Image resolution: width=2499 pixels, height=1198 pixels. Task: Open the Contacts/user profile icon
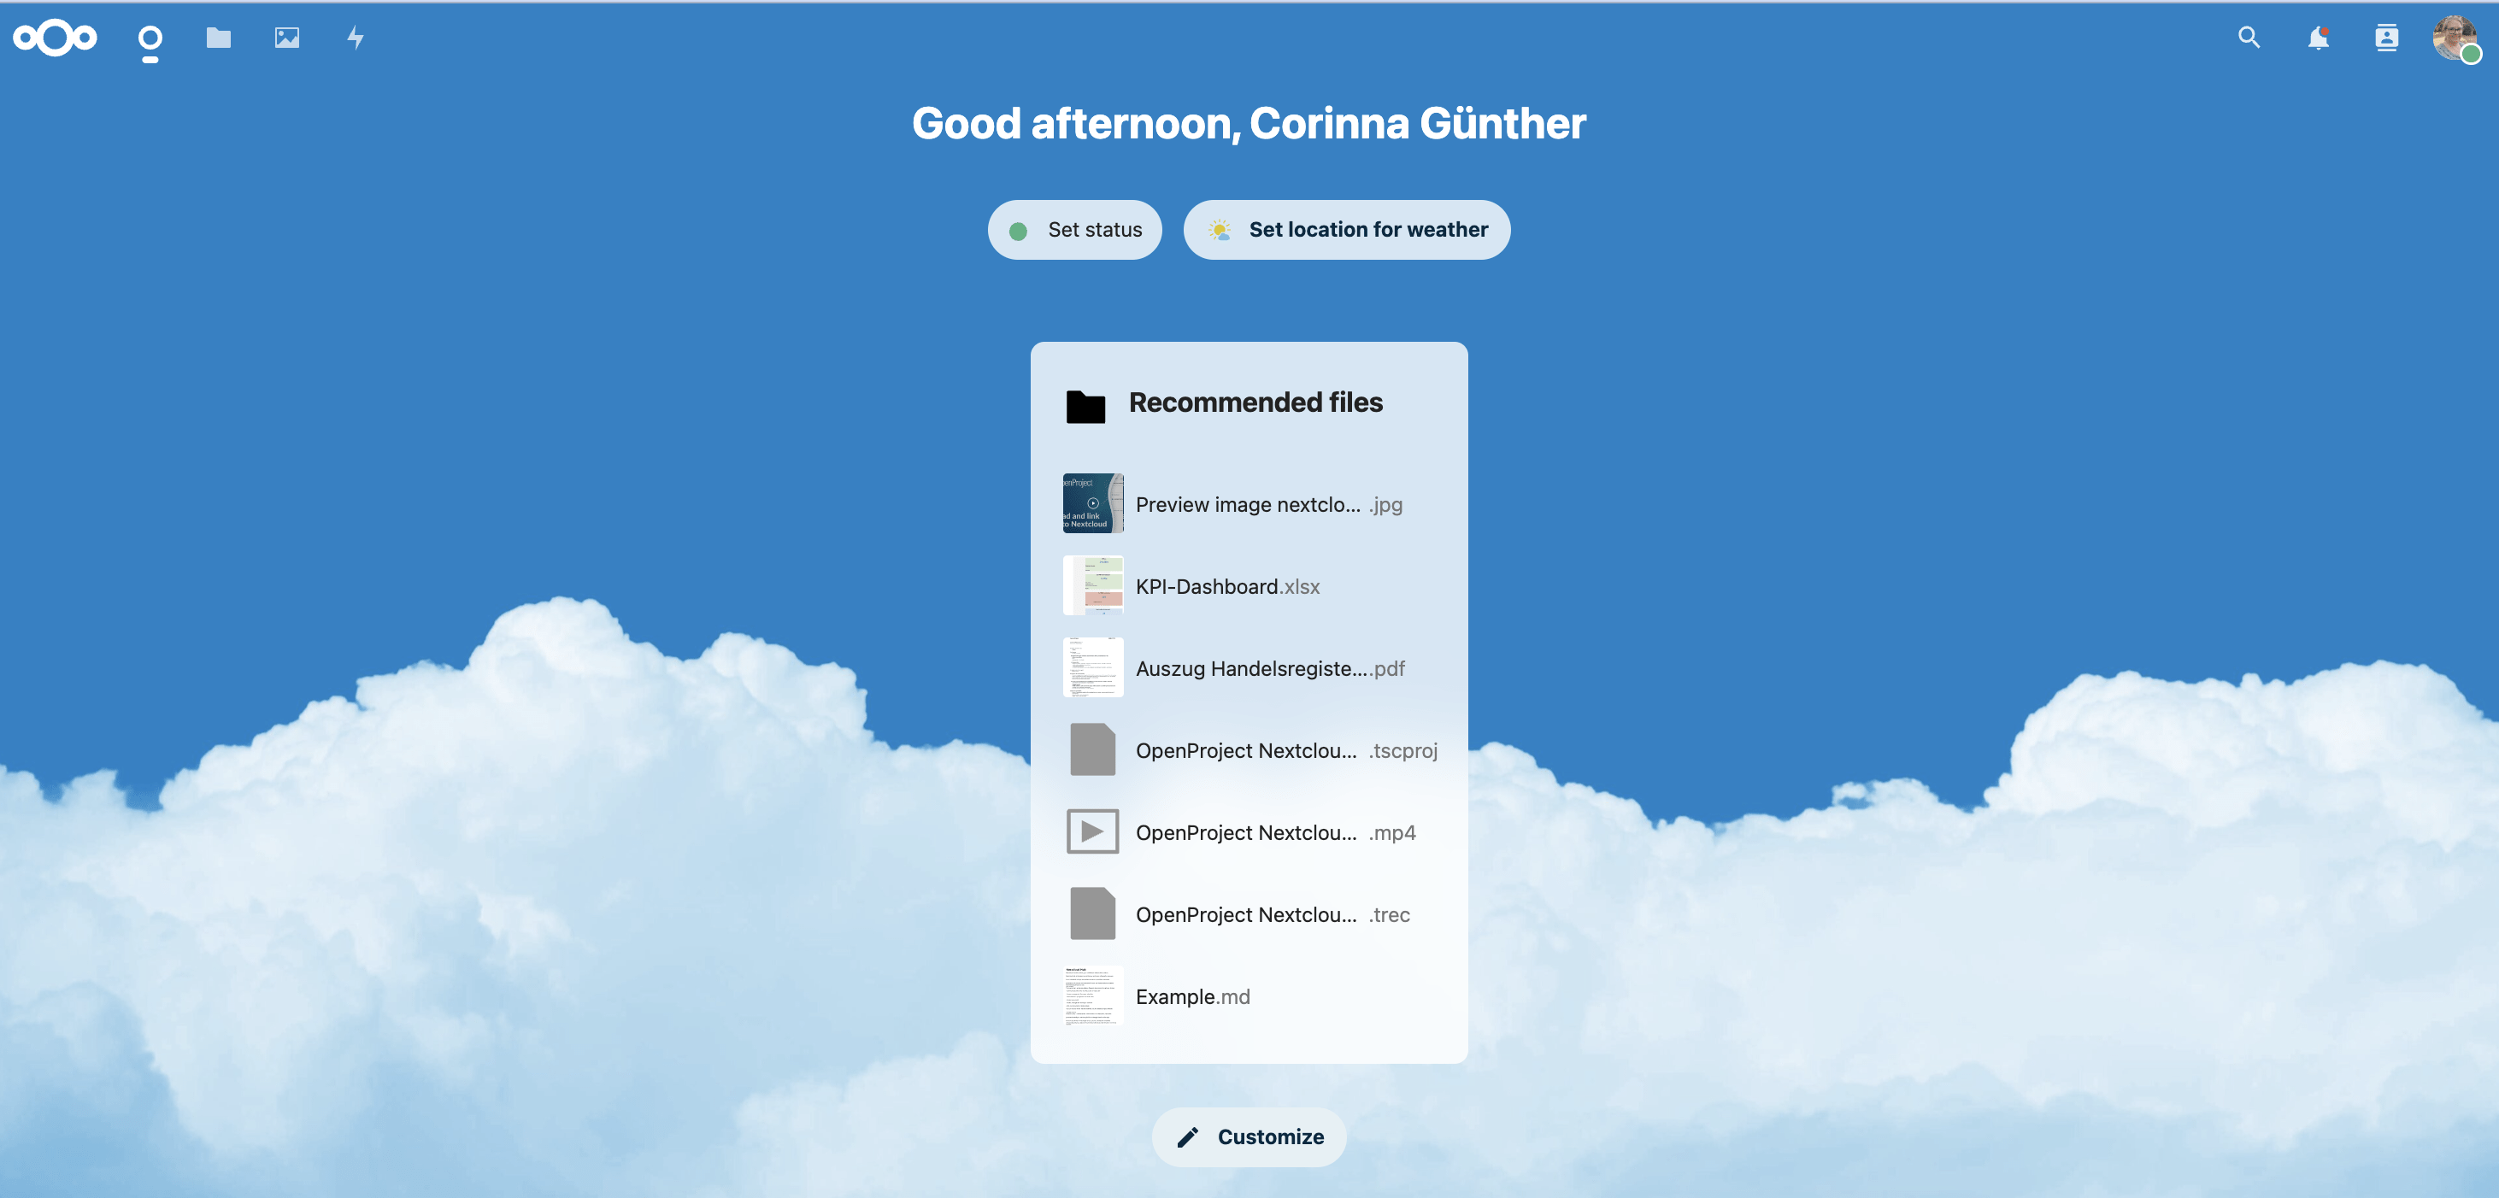coord(2386,37)
